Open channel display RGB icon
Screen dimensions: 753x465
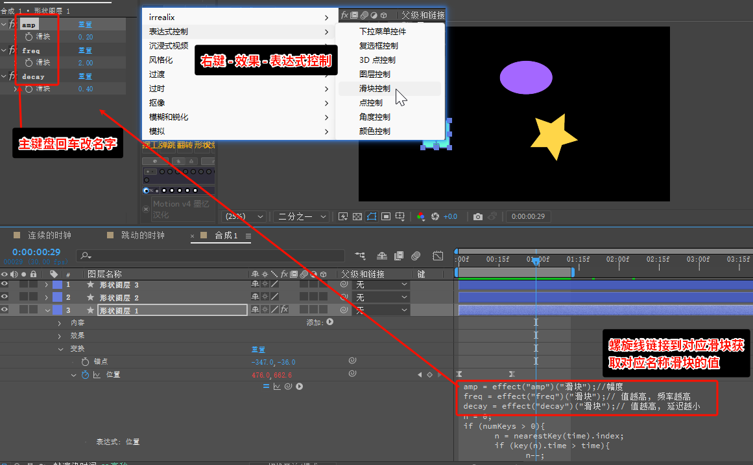pos(421,217)
